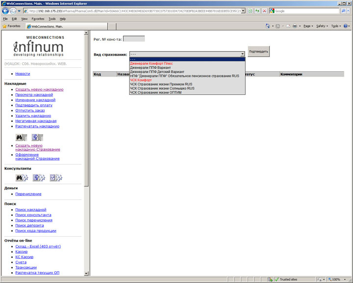Open the Favorites menu
The width and height of the screenshot is (353, 283).
point(38,19)
